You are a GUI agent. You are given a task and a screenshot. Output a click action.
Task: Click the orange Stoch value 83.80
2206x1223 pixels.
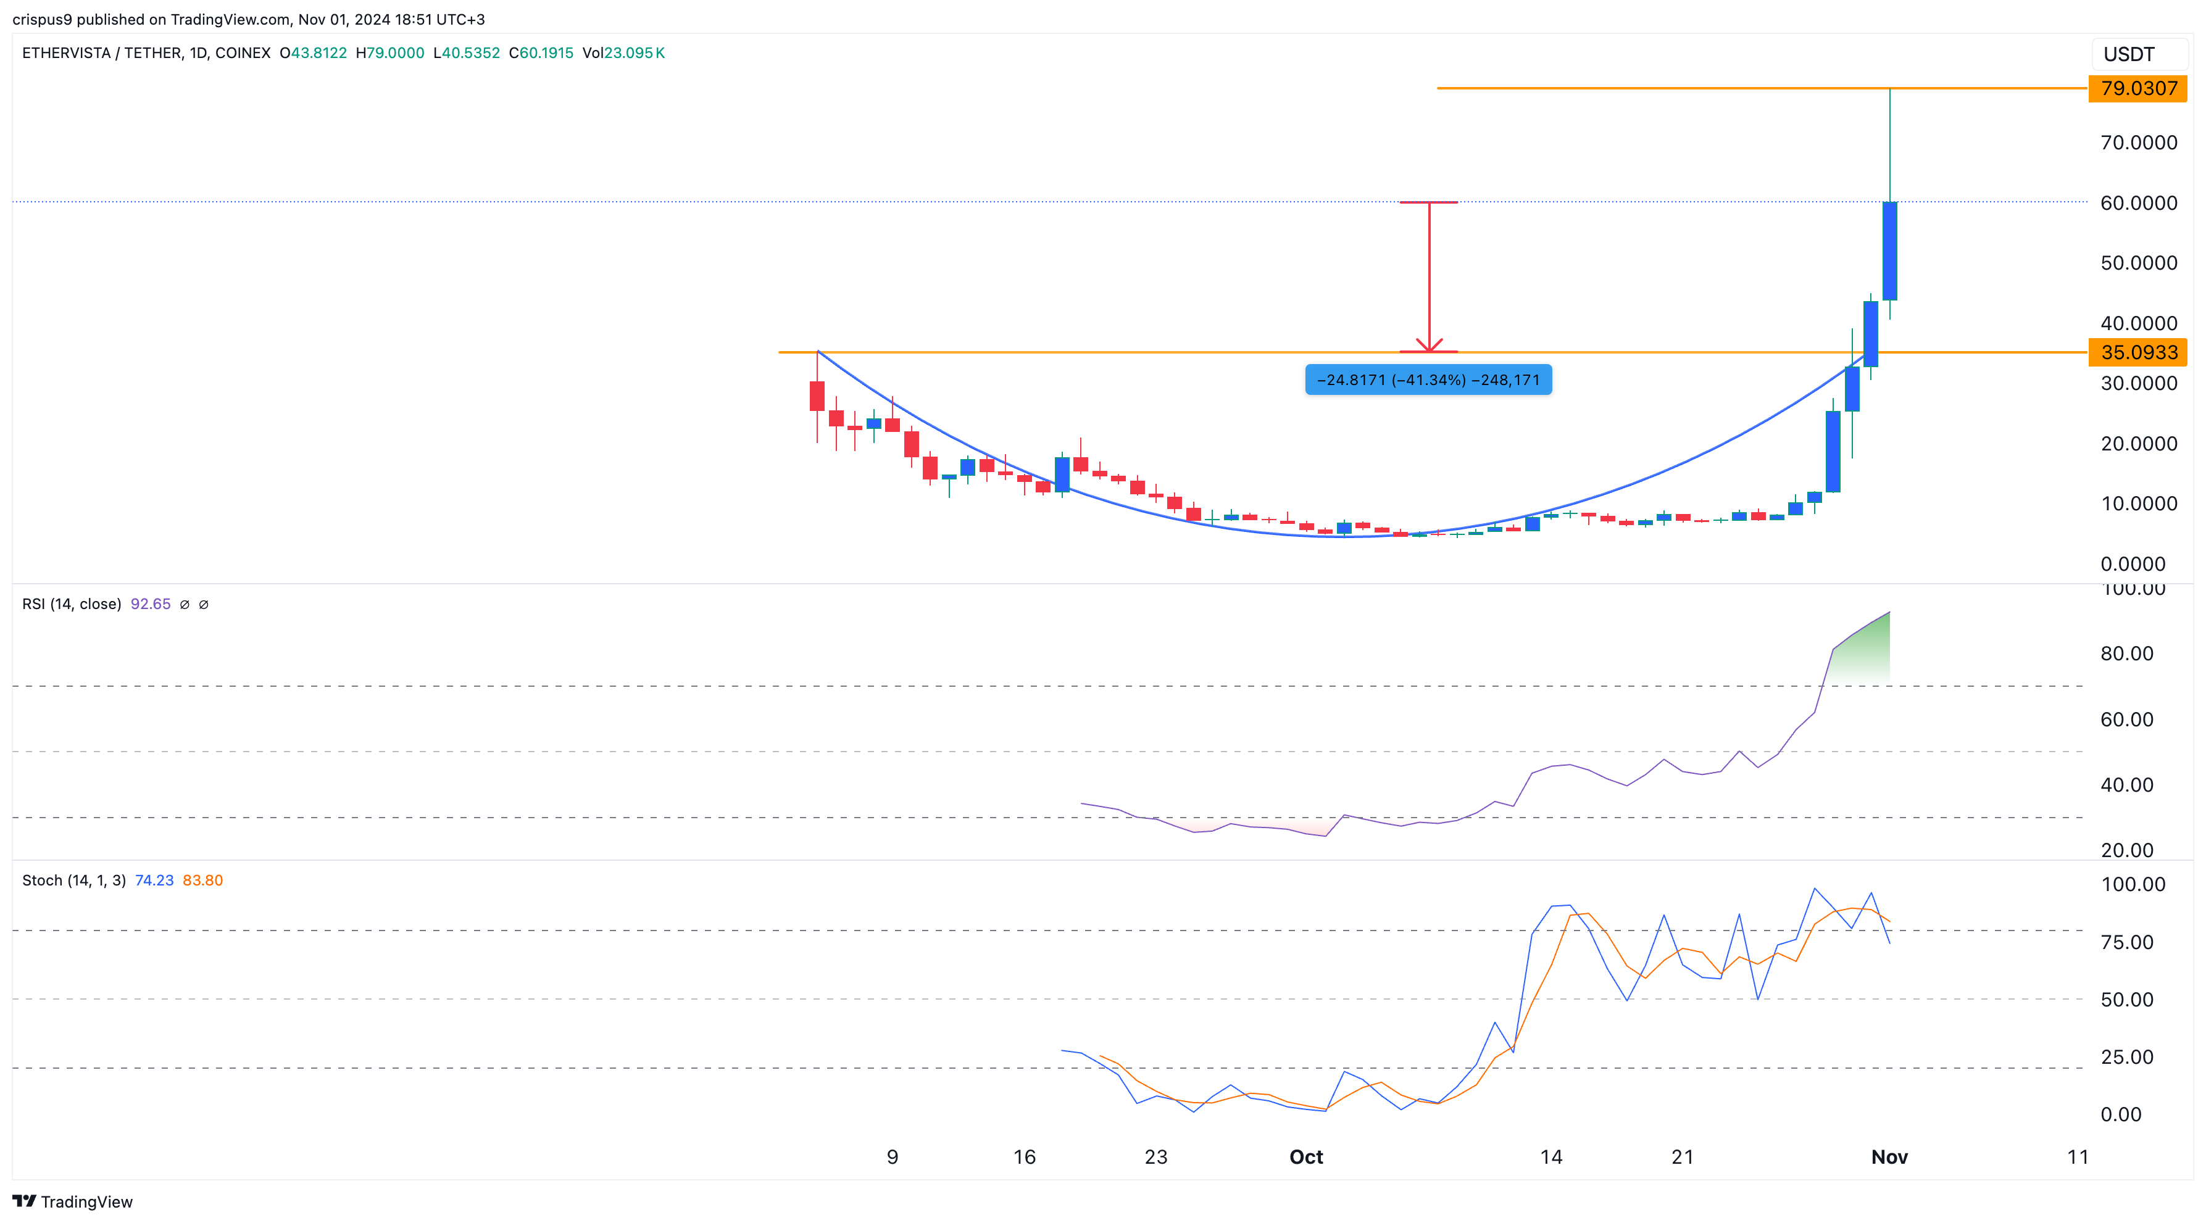tap(203, 881)
